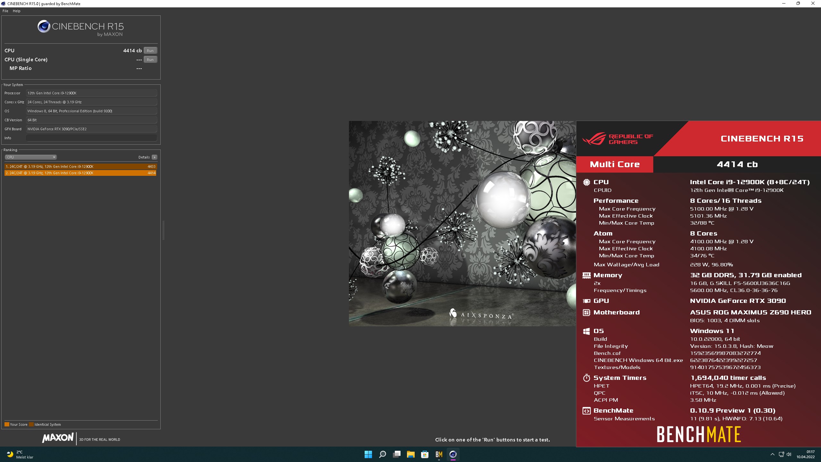Click the GFX Board field
Image resolution: width=821 pixels, height=462 pixels.
91,129
